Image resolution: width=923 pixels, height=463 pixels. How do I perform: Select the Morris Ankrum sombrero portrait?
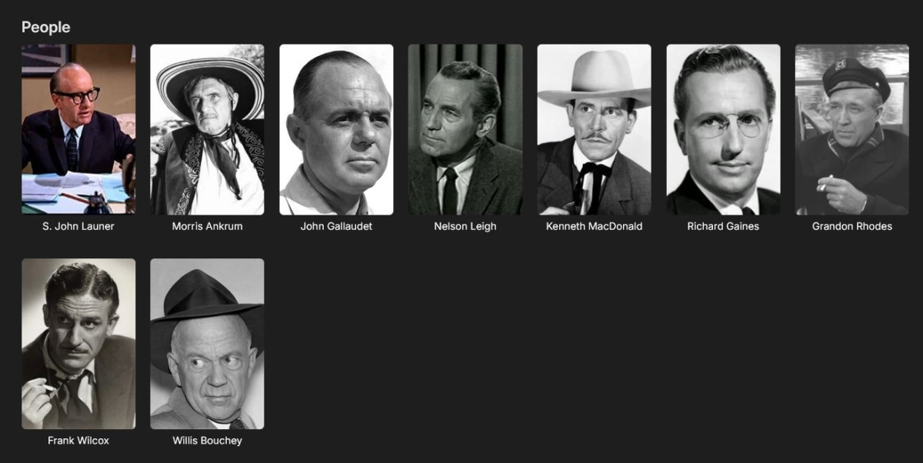click(207, 129)
